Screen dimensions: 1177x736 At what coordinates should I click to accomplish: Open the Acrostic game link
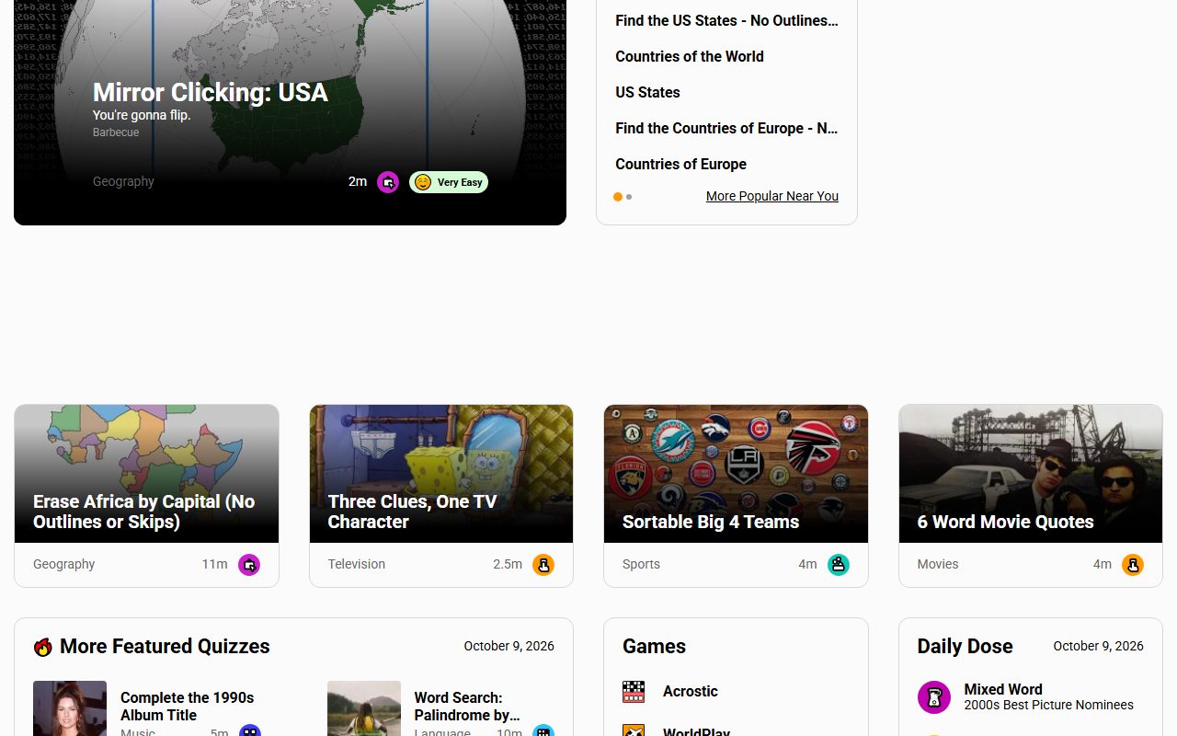[691, 691]
